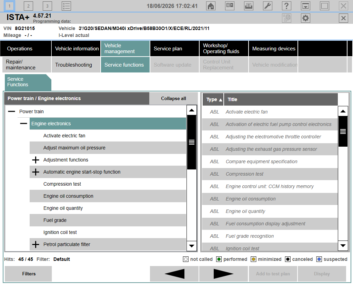353x284 pixels.
Task: Select Activate electric fan tree item
Action: coord(108,136)
